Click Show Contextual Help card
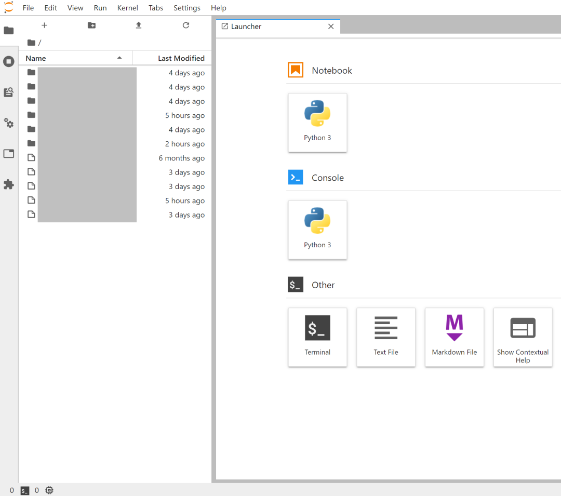This screenshot has width=561, height=496. pyautogui.click(x=523, y=337)
